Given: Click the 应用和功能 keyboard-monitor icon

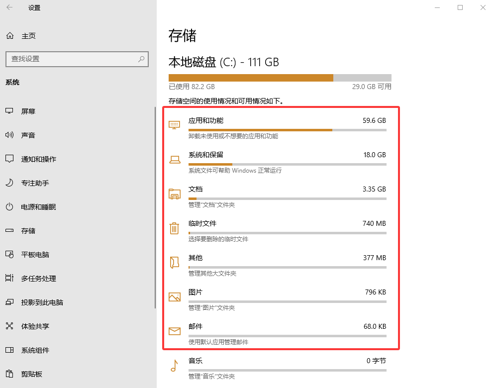Looking at the screenshot, I should (174, 125).
